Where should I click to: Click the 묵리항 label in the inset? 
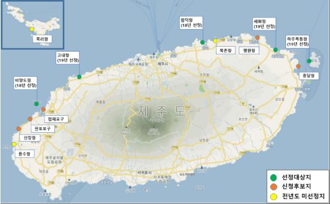point(42,39)
